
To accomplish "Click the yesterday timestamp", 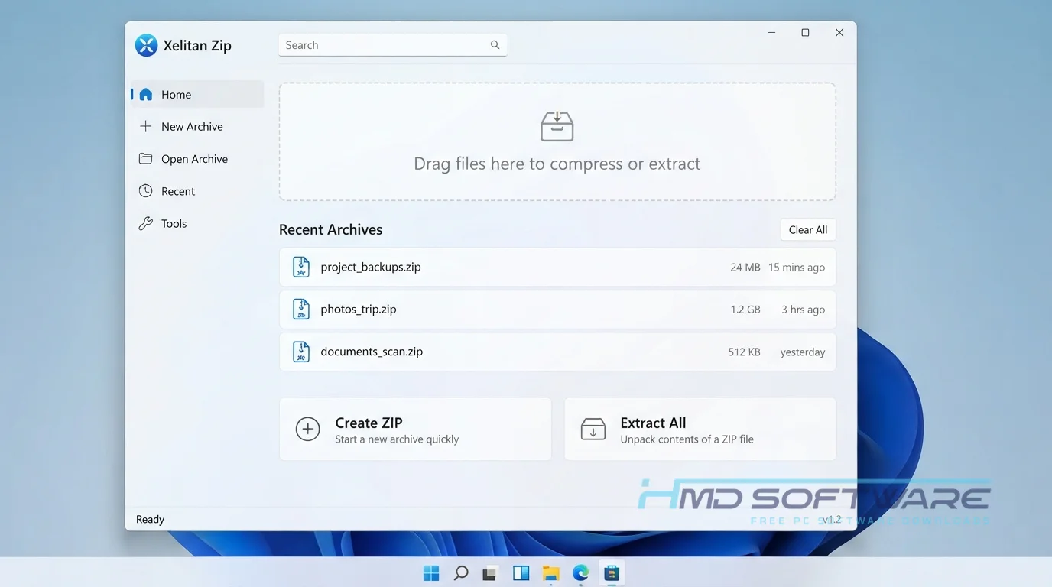I will pyautogui.click(x=803, y=352).
